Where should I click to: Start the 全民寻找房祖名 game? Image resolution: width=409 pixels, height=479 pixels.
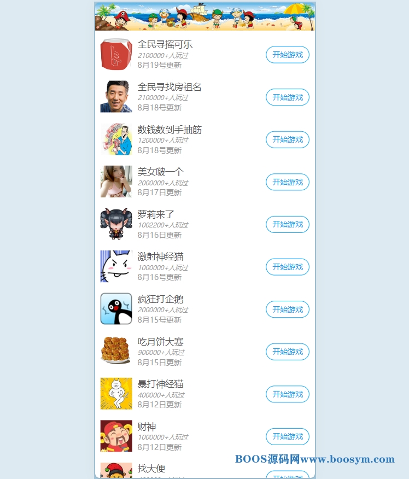(288, 97)
